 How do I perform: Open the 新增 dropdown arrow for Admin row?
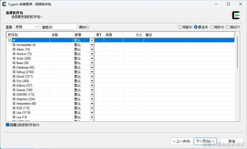pyautogui.click(x=92, y=49)
